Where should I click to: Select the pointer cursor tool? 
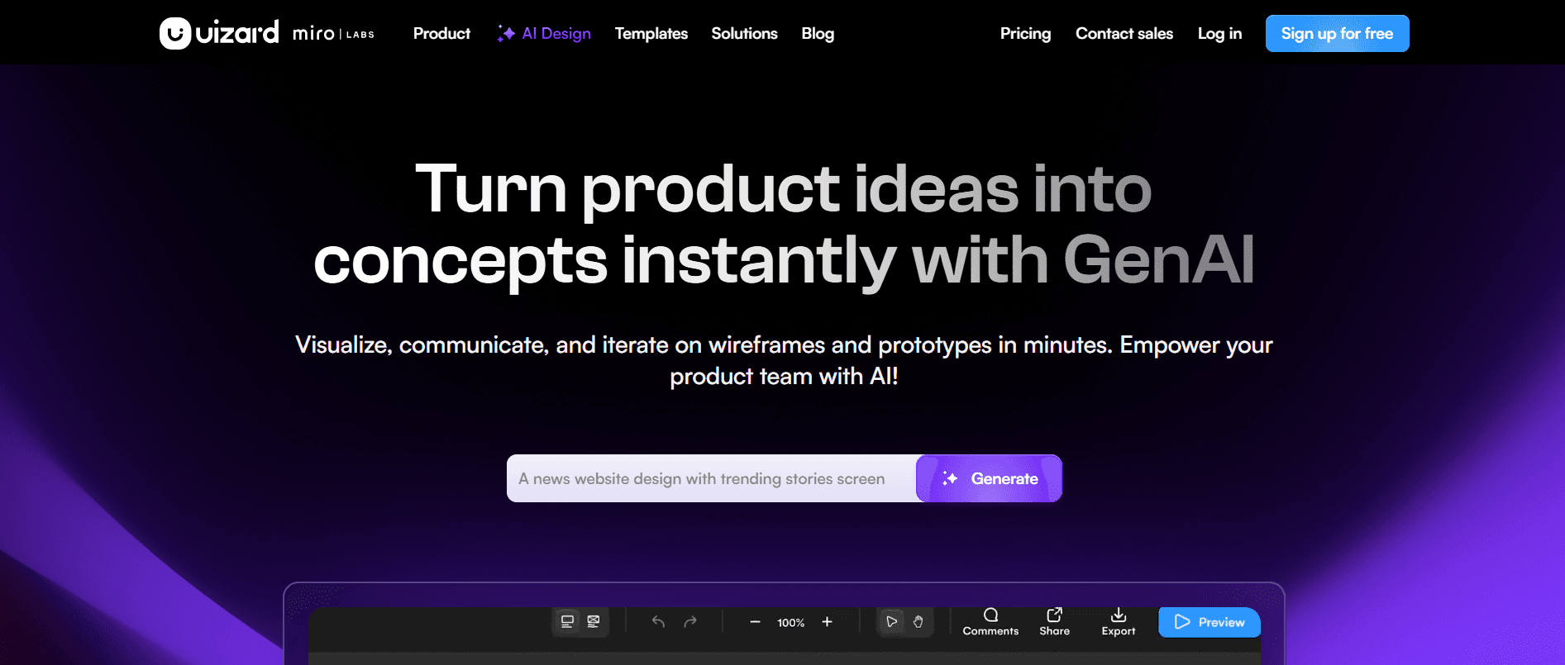point(891,622)
